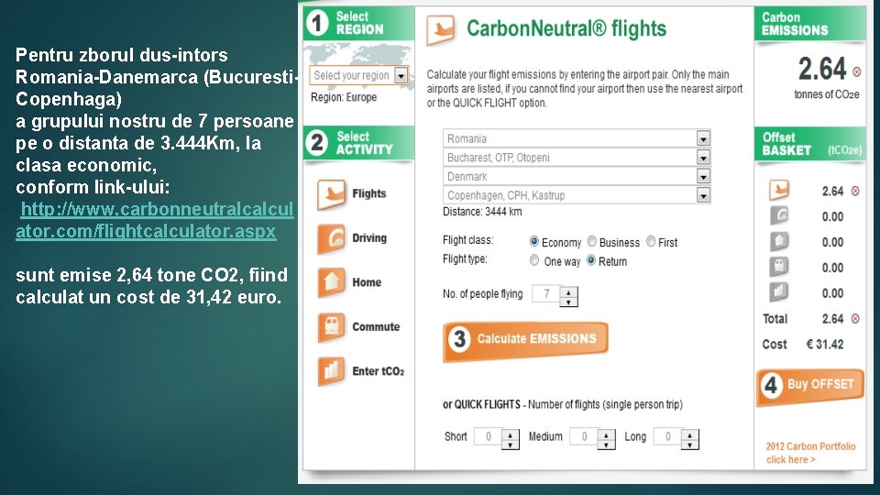Open the Bucharest OTP airport dropdown
This screenshot has height=495, width=880.
pyautogui.click(x=703, y=158)
